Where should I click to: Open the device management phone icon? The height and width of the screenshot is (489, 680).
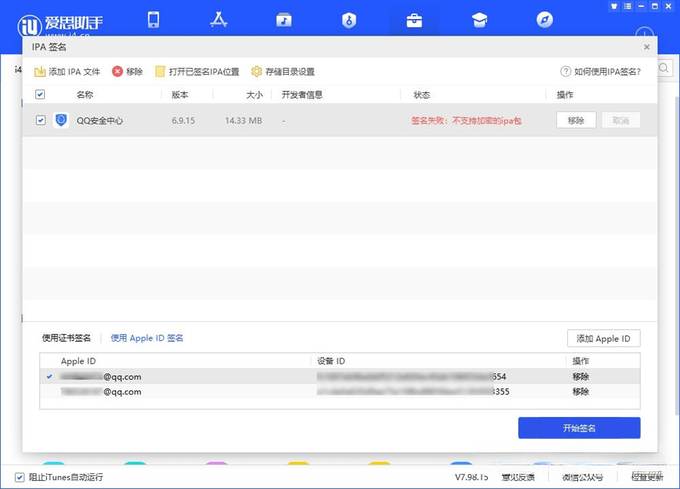point(153,20)
